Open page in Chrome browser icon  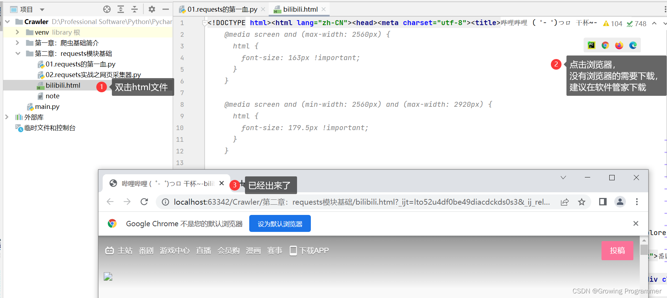pos(605,45)
